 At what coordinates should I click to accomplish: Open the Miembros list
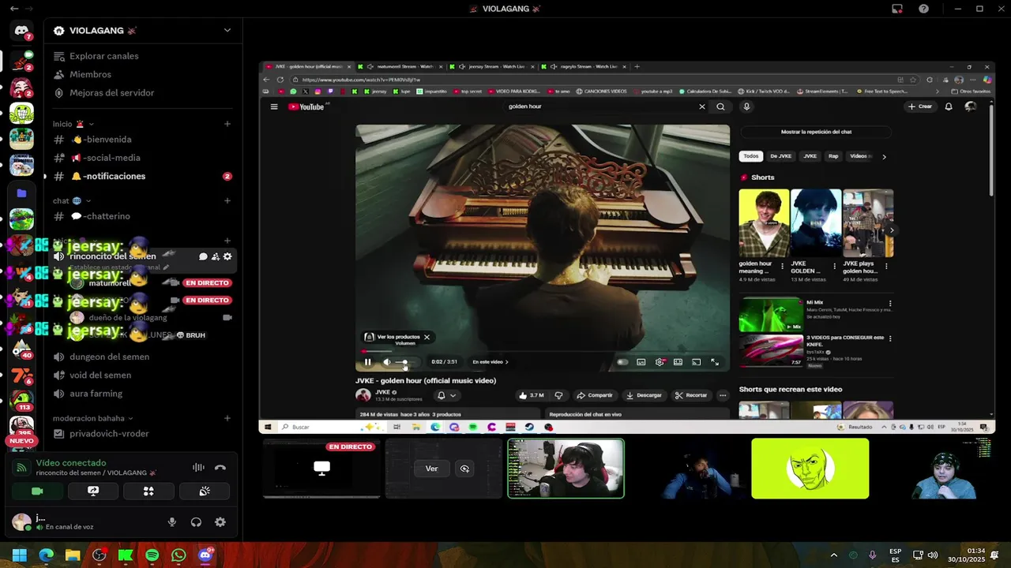(x=90, y=74)
